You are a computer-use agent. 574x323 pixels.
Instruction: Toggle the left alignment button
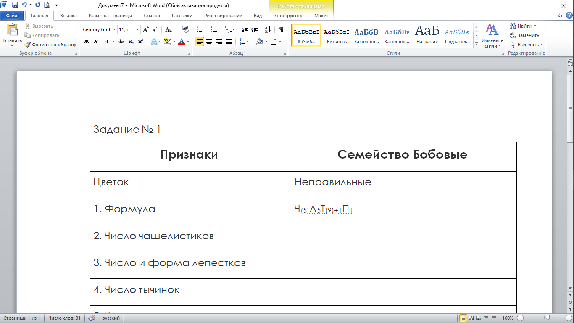[x=199, y=42]
